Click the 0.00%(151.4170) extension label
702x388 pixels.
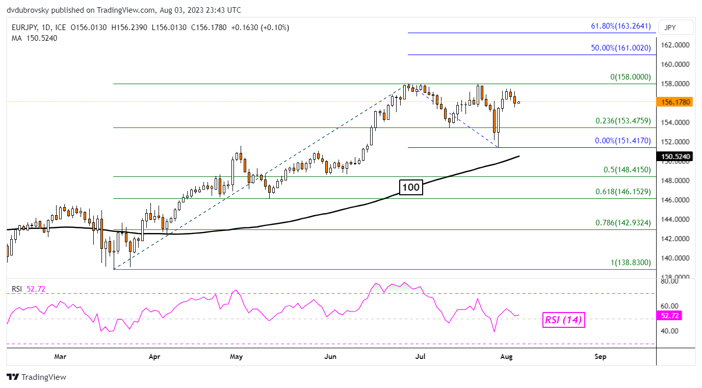click(623, 141)
